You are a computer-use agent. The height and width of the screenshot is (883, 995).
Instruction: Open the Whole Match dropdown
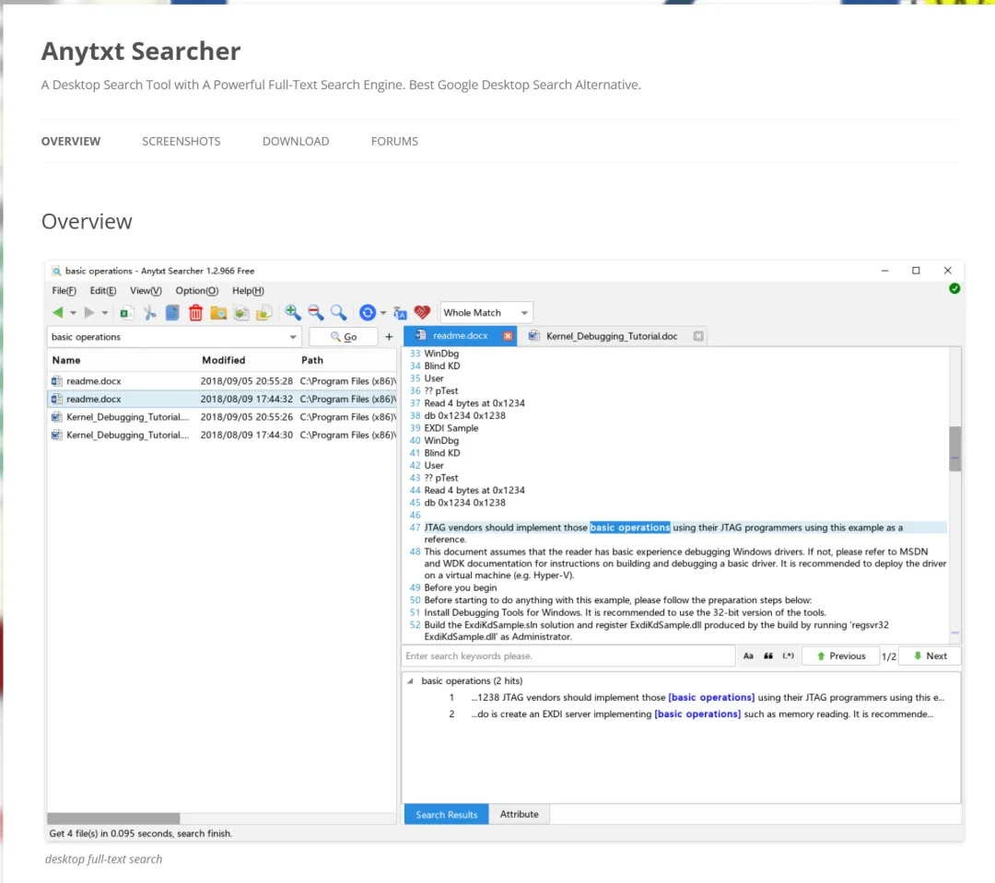pyautogui.click(x=486, y=313)
